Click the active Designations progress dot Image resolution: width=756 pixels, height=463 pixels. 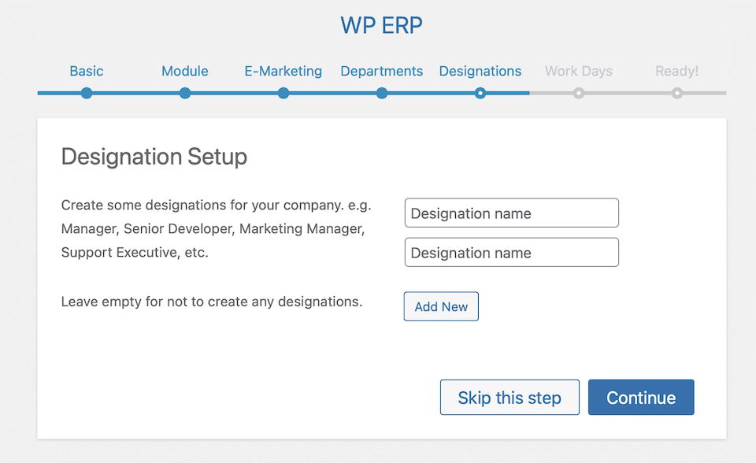tap(480, 93)
